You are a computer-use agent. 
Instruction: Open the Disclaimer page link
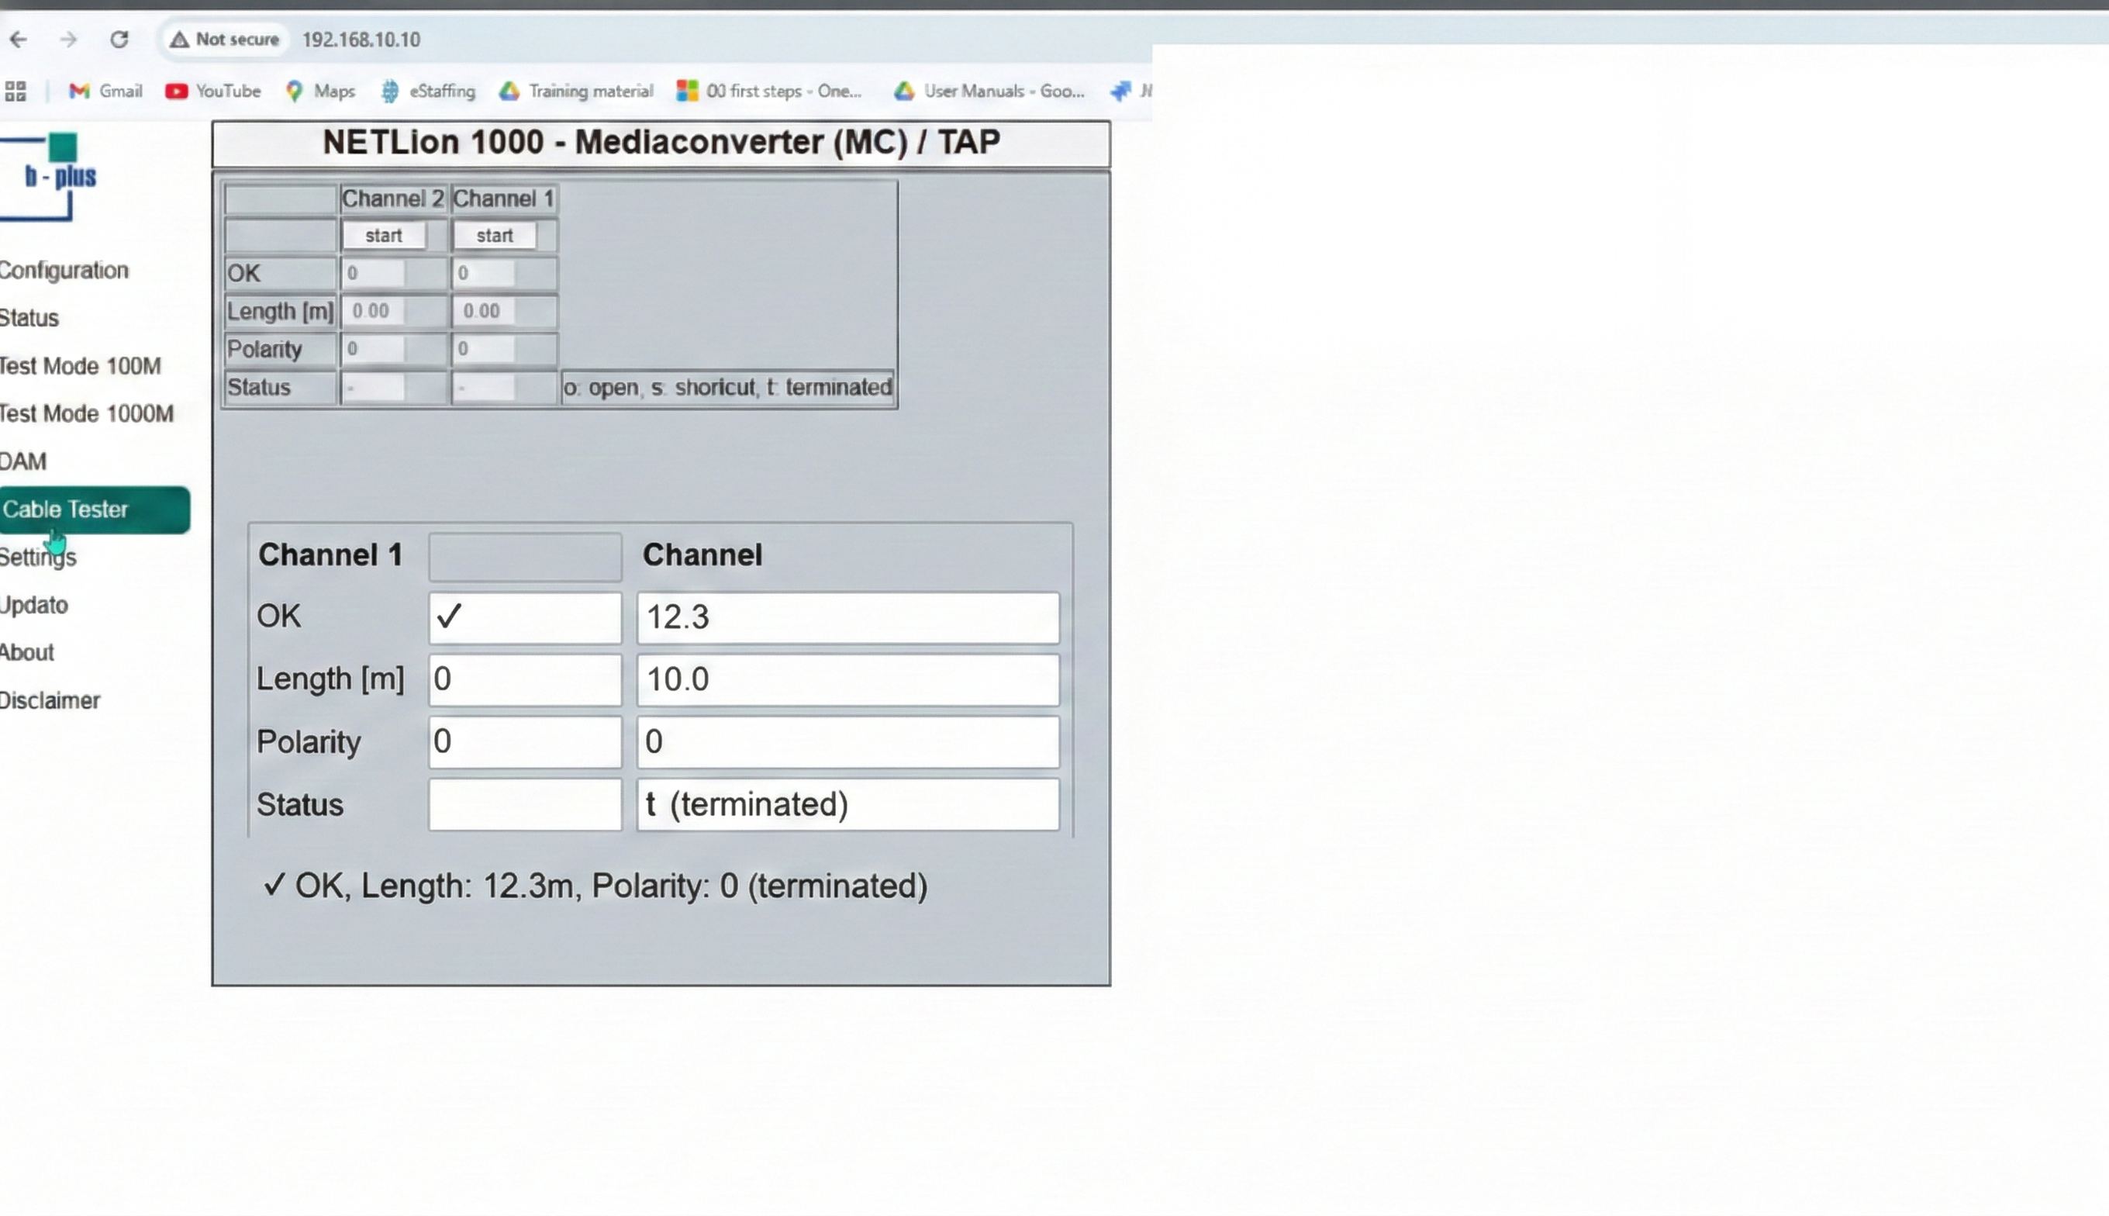pyautogui.click(x=50, y=701)
